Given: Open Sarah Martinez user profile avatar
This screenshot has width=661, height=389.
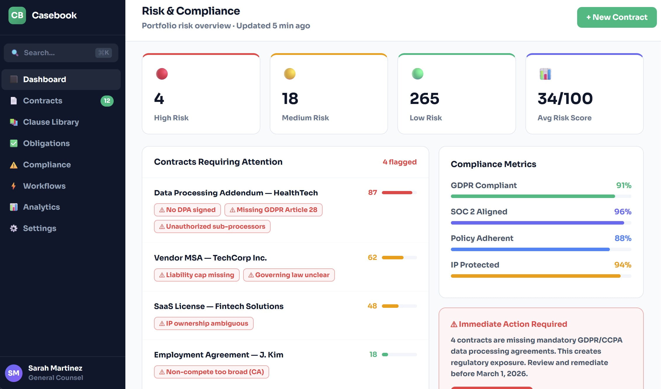Looking at the screenshot, I should (13, 373).
